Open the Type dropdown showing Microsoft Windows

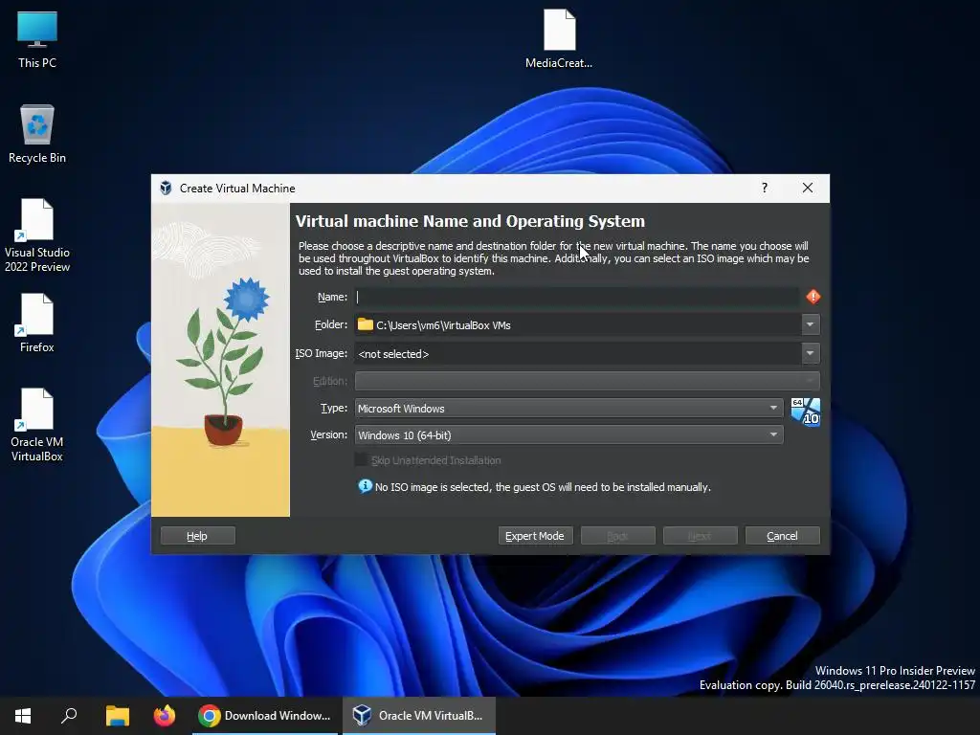(x=568, y=408)
